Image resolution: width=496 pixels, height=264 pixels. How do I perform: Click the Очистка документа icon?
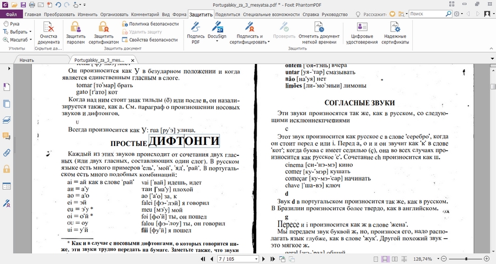tap(48, 28)
